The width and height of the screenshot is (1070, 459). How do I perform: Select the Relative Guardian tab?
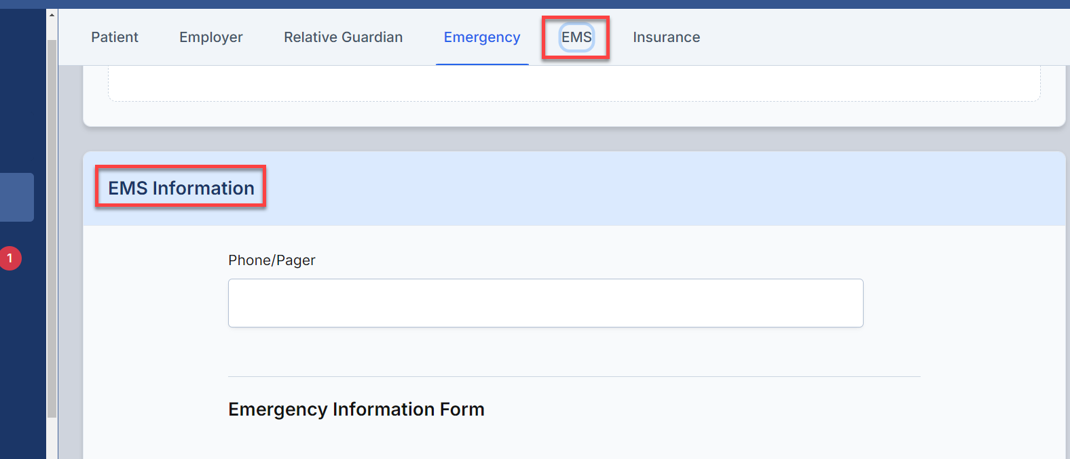coord(344,37)
